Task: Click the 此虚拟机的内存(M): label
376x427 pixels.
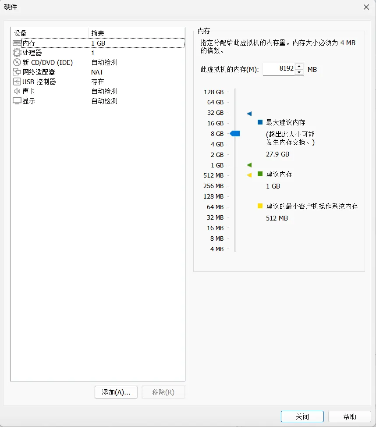Action: coord(230,69)
